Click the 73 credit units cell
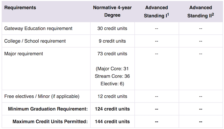224x129 pixels. tap(112, 54)
